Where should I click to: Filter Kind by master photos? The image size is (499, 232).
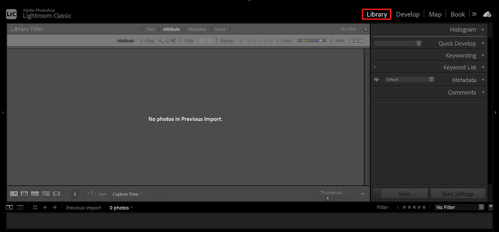click(x=351, y=41)
